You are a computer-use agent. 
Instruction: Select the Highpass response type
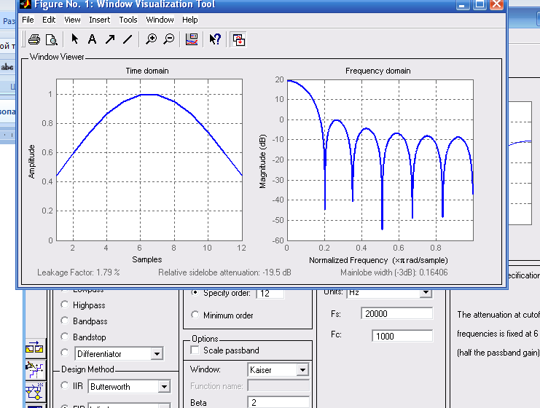tap(65, 305)
